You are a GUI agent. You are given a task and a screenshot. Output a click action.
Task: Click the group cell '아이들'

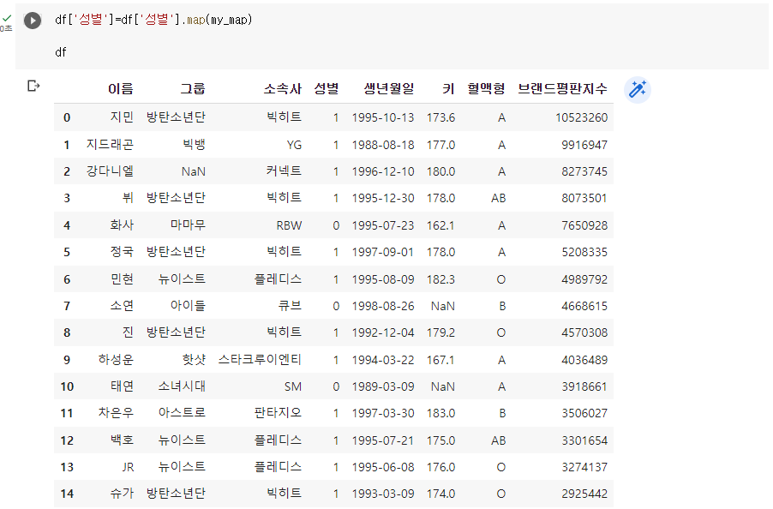pos(188,306)
